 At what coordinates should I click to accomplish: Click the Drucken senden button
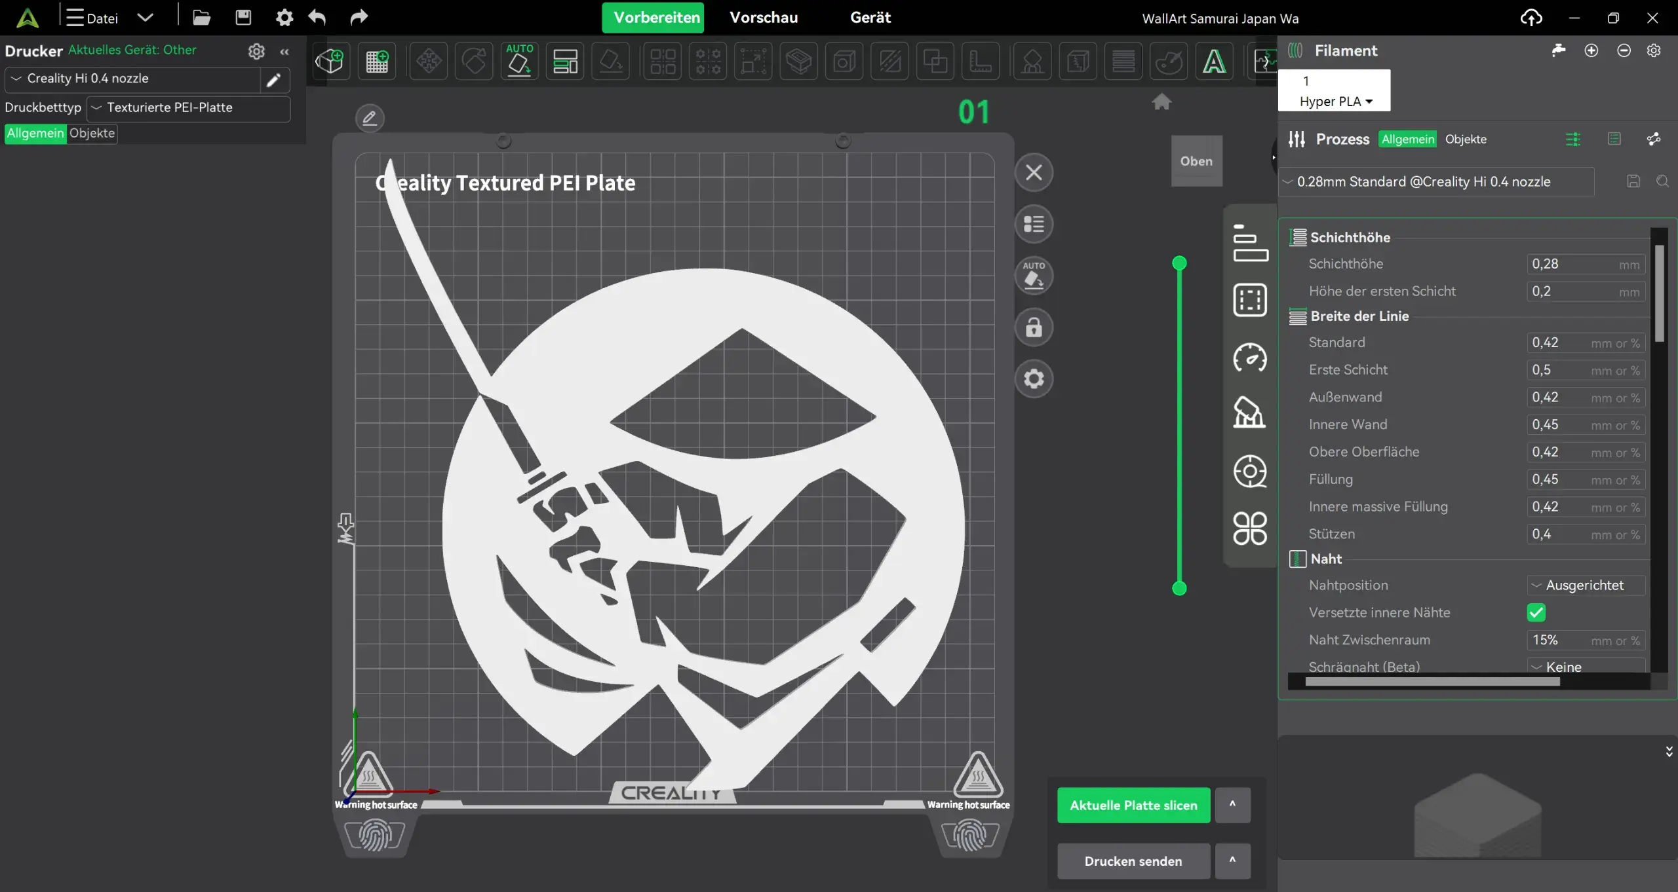click(x=1133, y=861)
